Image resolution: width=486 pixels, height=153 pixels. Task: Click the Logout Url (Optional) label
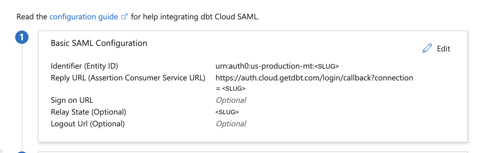88,124
